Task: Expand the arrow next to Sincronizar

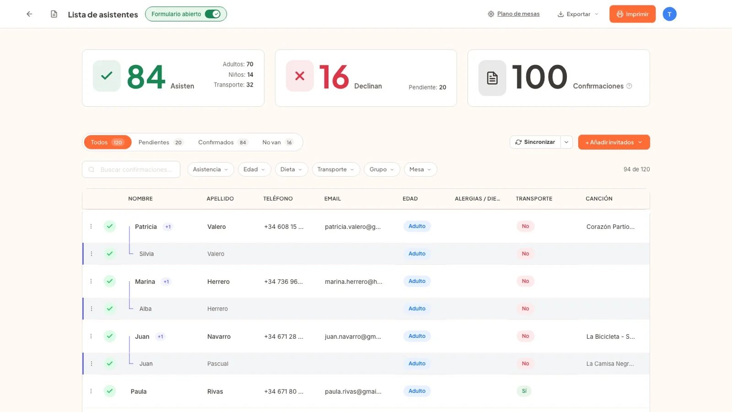Action: pos(566,142)
